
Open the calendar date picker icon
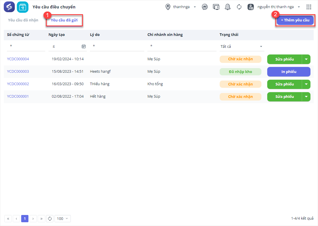click(84, 46)
